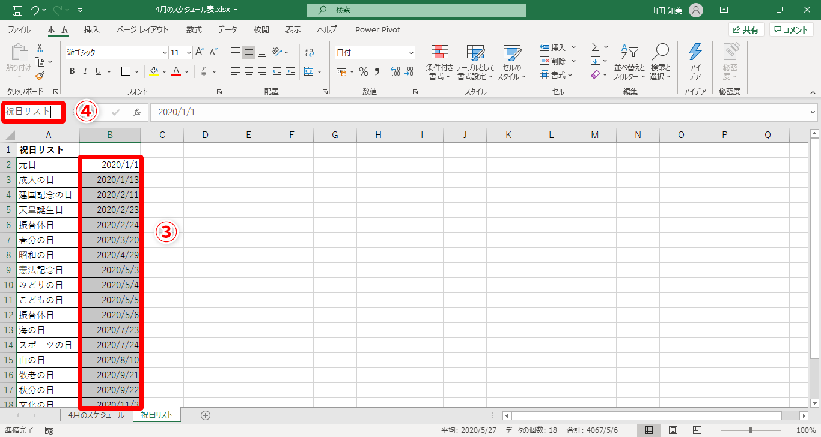Increase the font size

coord(200,52)
